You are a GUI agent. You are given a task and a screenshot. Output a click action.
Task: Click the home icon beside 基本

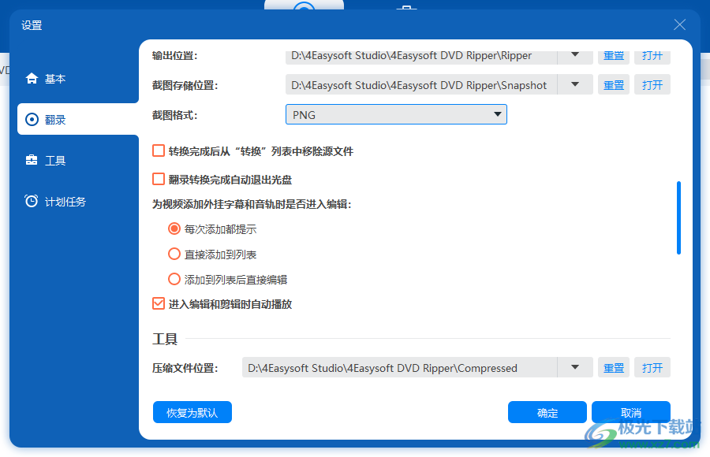coord(32,79)
